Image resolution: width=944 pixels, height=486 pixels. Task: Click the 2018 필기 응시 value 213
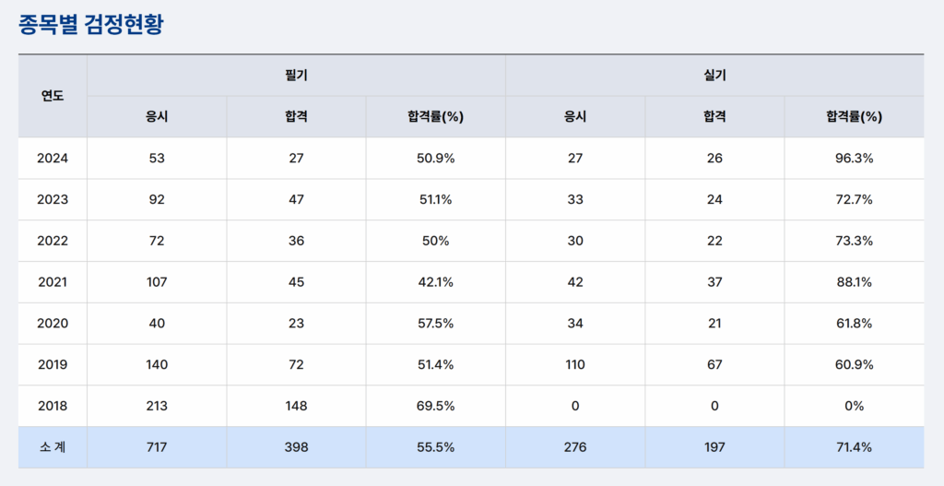157,406
